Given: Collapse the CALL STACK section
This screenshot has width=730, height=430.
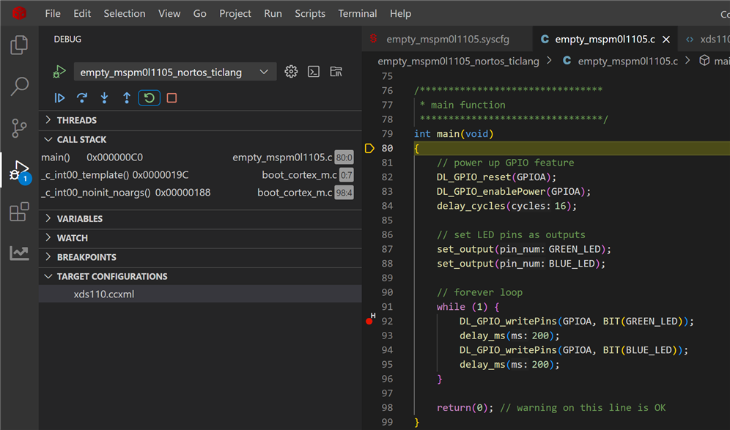Looking at the screenshot, I should 200,140.
